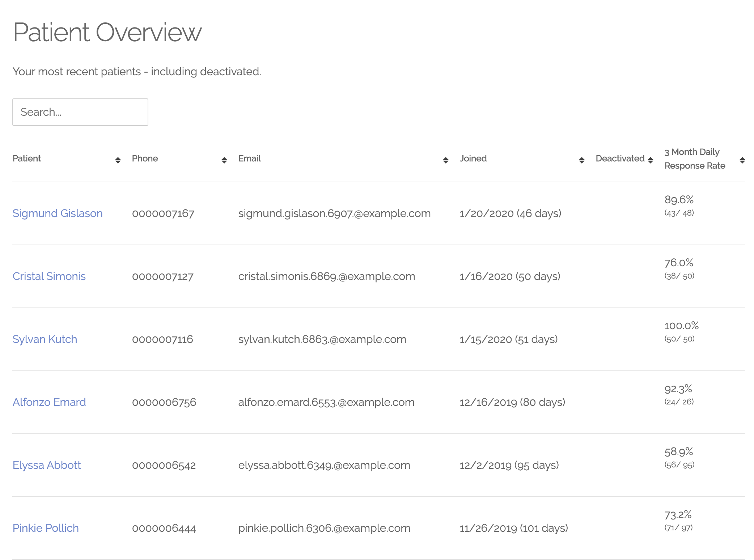Open Sylvan Kutch patient profile

[45, 339]
